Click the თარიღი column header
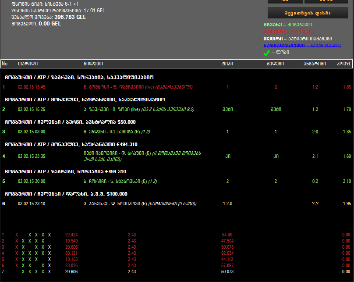This screenshot has width=354, height=282. [28, 64]
